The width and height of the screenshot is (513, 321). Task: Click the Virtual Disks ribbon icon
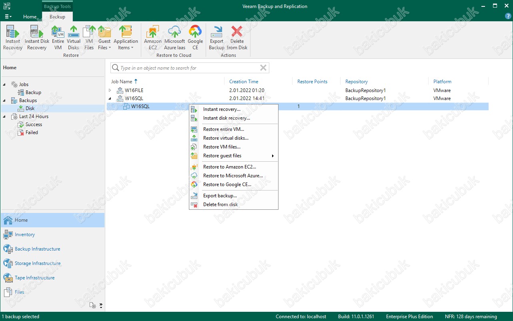pyautogui.click(x=74, y=38)
